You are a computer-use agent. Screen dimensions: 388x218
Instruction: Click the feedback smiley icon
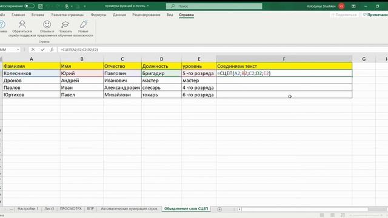point(47,24)
